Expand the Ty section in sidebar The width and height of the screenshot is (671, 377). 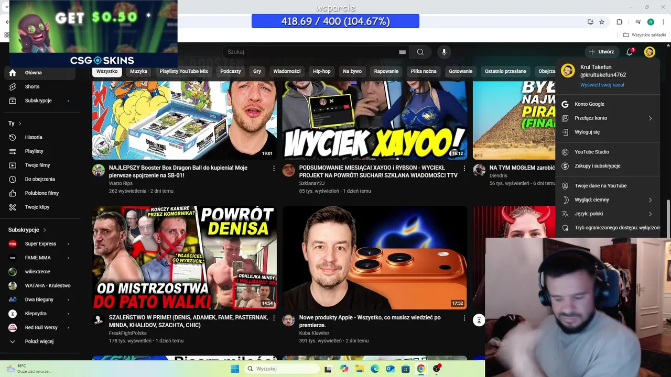[15, 124]
